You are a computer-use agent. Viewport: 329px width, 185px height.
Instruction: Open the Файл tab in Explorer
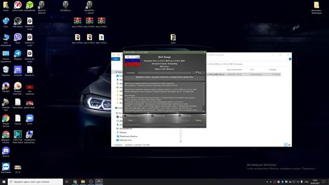pos(116,59)
